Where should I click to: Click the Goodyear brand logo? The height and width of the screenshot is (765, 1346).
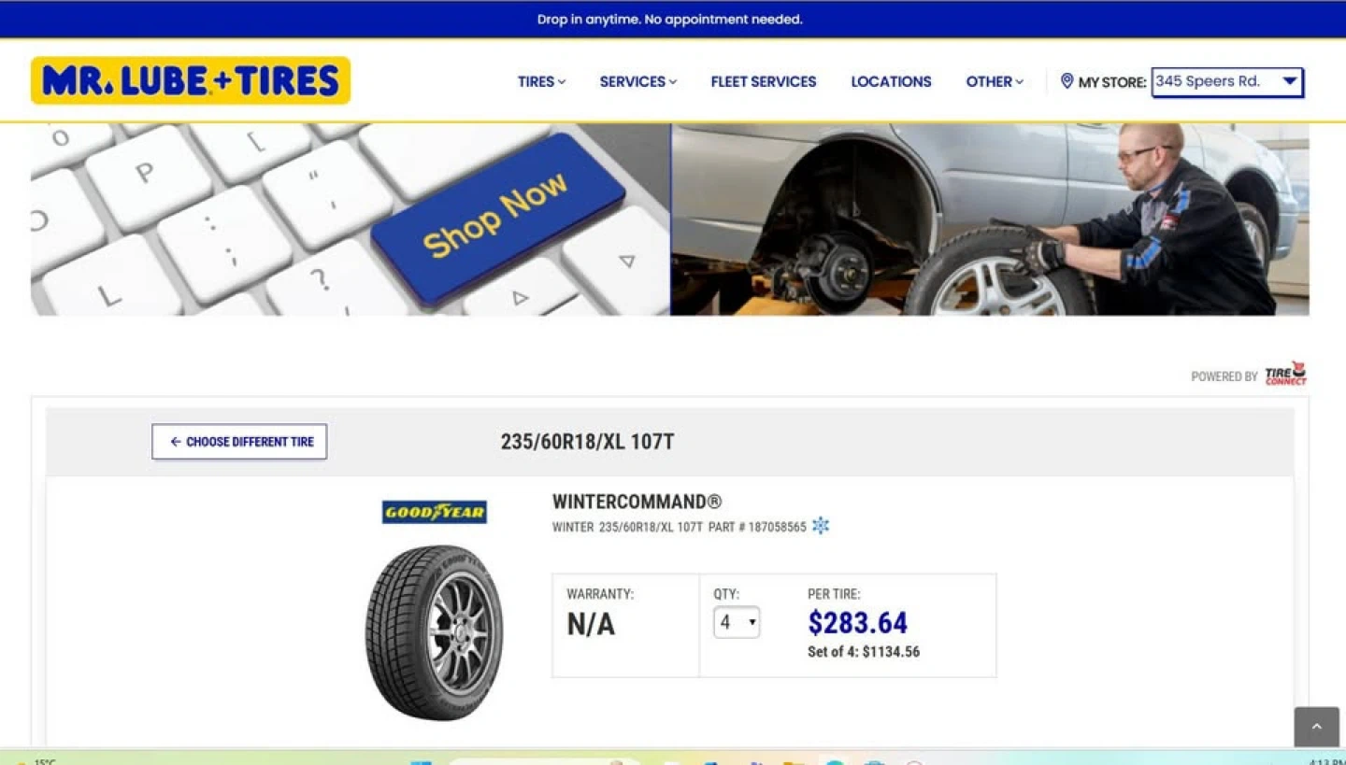435,512
